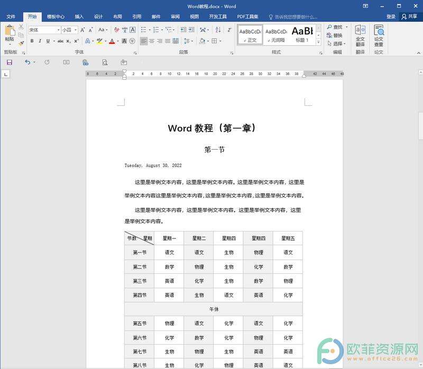Expand the Styles gallery more arrow
This screenshot has width=423, height=369.
(x=319, y=42)
